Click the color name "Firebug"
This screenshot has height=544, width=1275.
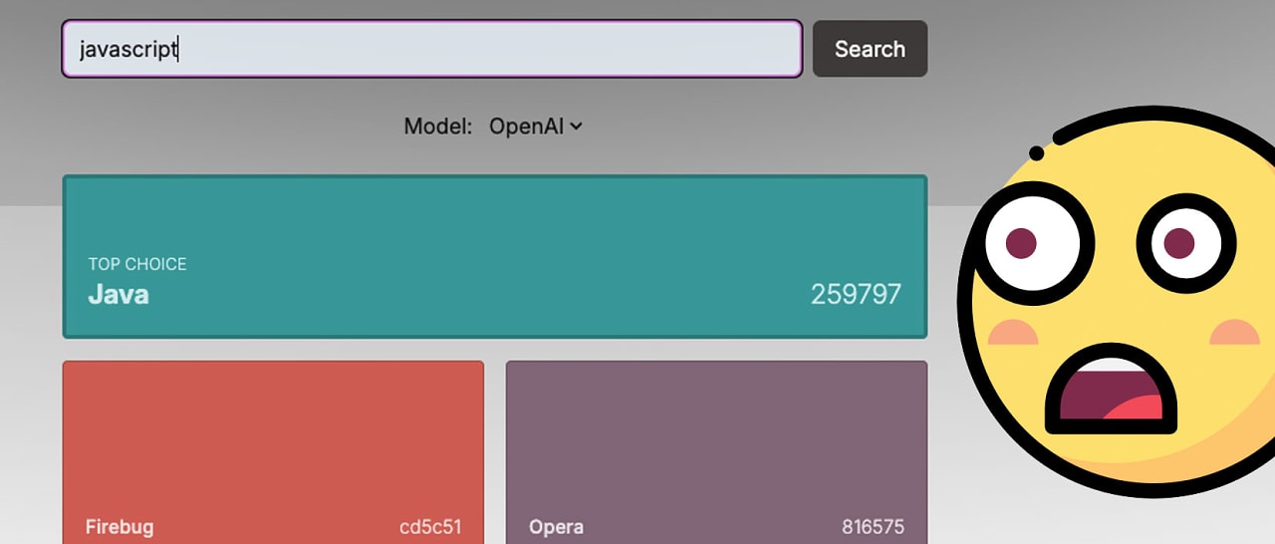point(120,527)
